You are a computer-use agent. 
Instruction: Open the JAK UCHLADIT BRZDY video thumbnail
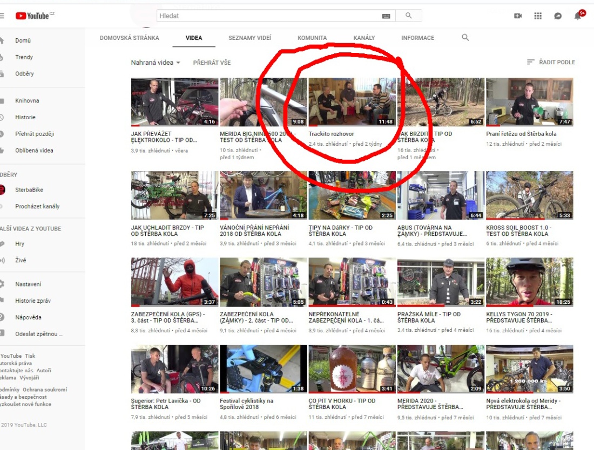(x=174, y=195)
